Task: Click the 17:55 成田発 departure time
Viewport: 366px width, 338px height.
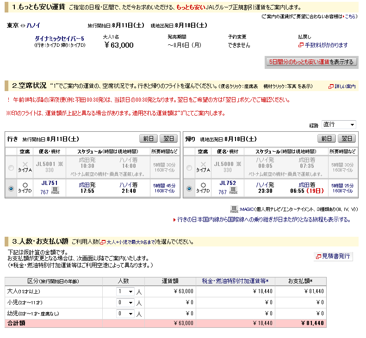Action: coord(87,191)
